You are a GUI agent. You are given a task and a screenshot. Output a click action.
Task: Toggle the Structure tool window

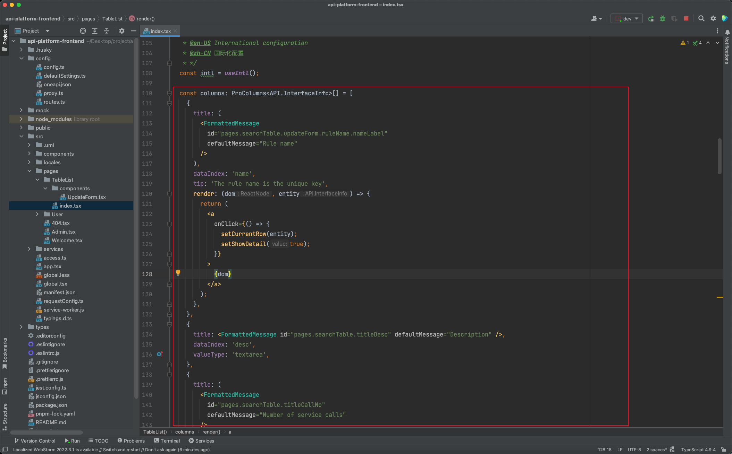click(x=5, y=416)
